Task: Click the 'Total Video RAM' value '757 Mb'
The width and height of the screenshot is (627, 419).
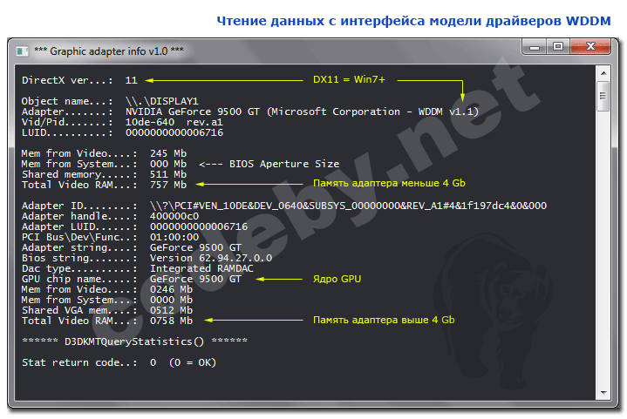Action: (x=168, y=185)
